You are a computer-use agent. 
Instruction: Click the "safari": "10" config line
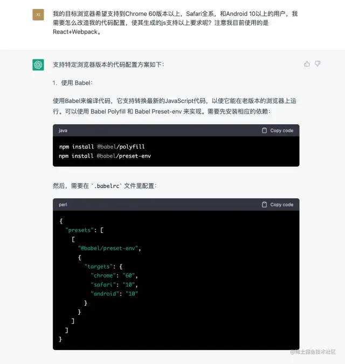tap(114, 285)
